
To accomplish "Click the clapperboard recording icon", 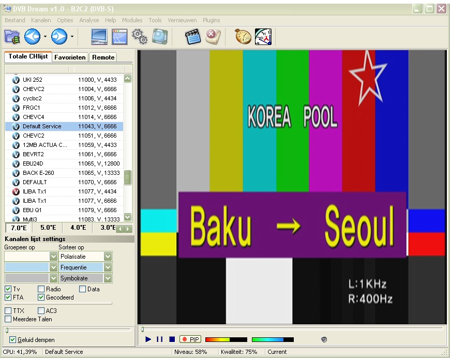I will tap(193, 37).
